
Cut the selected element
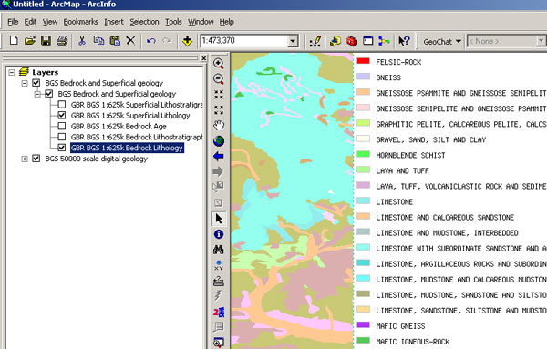(x=82, y=41)
